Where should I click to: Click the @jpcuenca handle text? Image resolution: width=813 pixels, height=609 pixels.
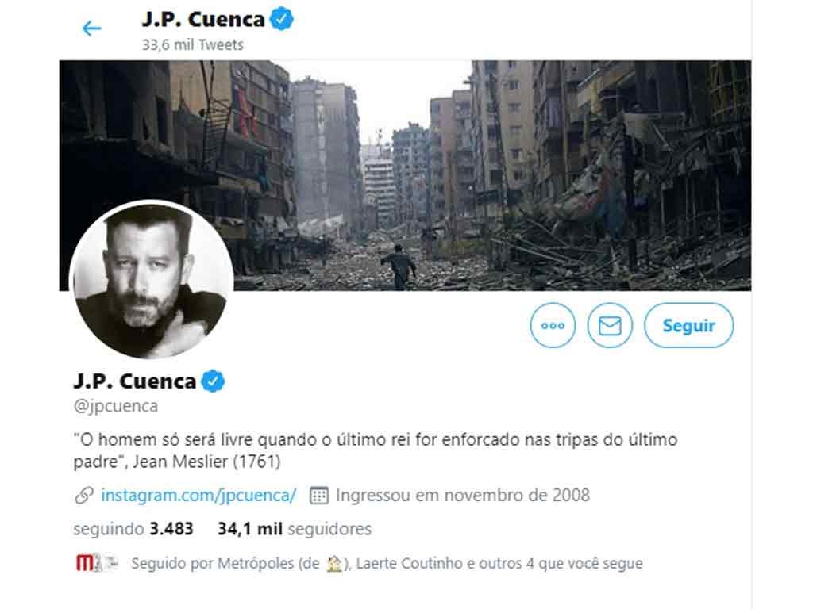[x=115, y=406]
